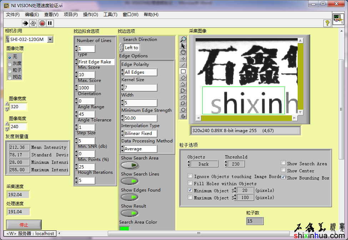Open the Edge Polarity All Edges selector
This screenshot has width=348, height=240.
(x=140, y=72)
